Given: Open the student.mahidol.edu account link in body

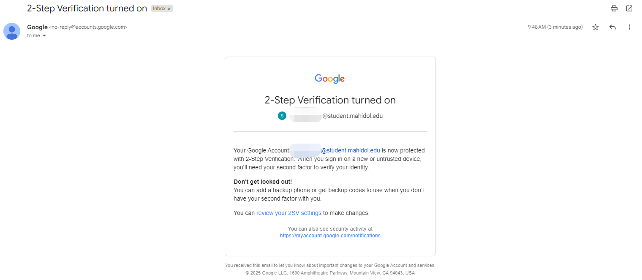Looking at the screenshot, I should (x=351, y=150).
